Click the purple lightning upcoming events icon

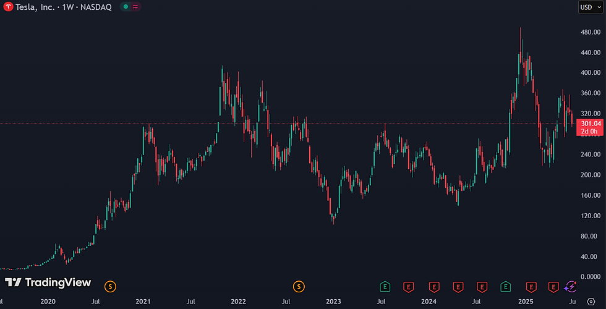(570, 287)
